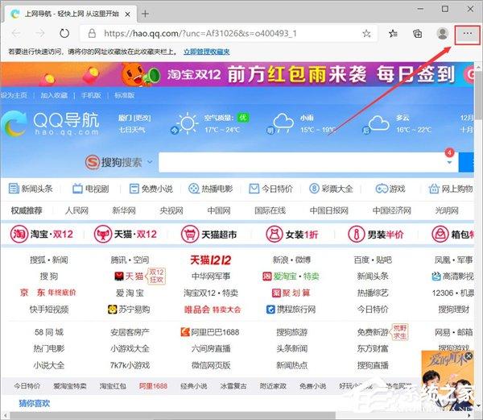Open 京东 年终底价 link

click(47, 293)
